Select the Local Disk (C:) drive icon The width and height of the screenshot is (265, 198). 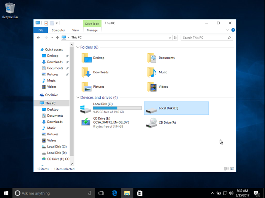click(x=86, y=109)
